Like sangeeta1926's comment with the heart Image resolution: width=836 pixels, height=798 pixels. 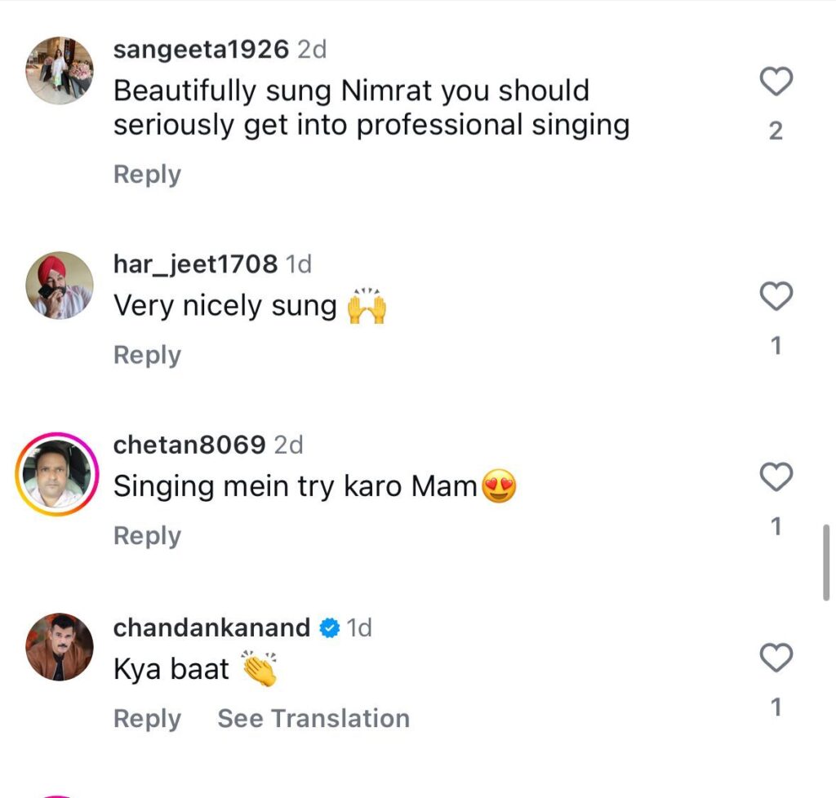pos(776,82)
